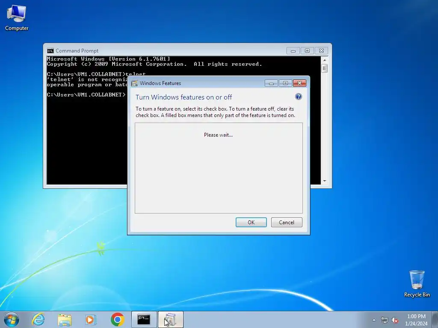This screenshot has height=328, width=438.
Task: Open Windows Media Player from the taskbar
Action: point(91,319)
